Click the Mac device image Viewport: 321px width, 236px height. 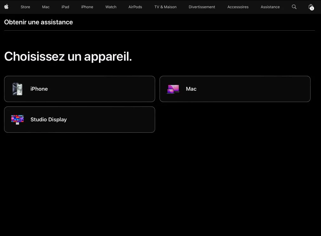click(173, 89)
